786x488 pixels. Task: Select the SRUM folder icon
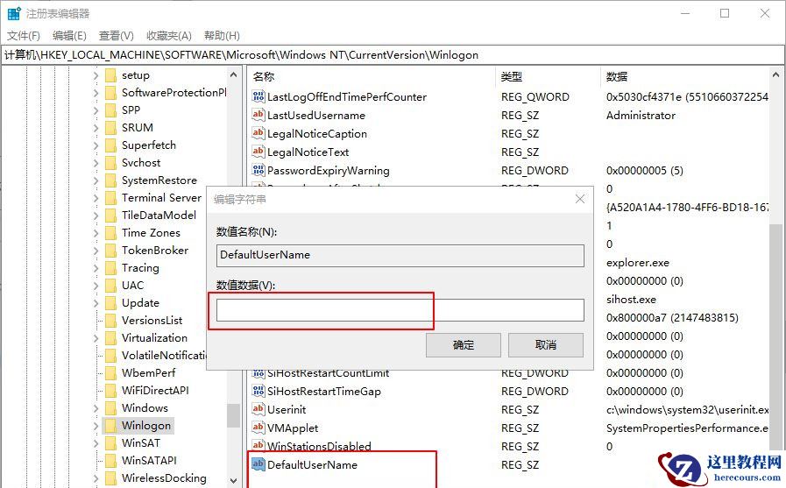coord(110,128)
